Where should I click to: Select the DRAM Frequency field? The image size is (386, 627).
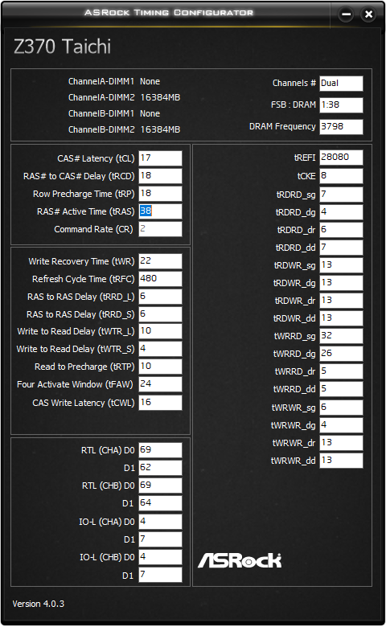pyautogui.click(x=341, y=127)
